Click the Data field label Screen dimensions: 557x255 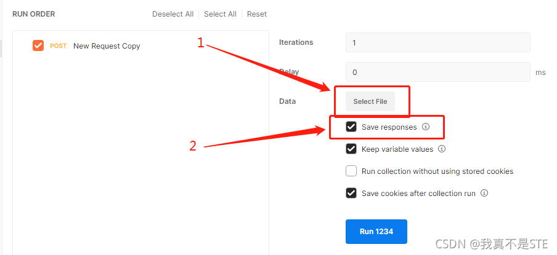tap(287, 101)
